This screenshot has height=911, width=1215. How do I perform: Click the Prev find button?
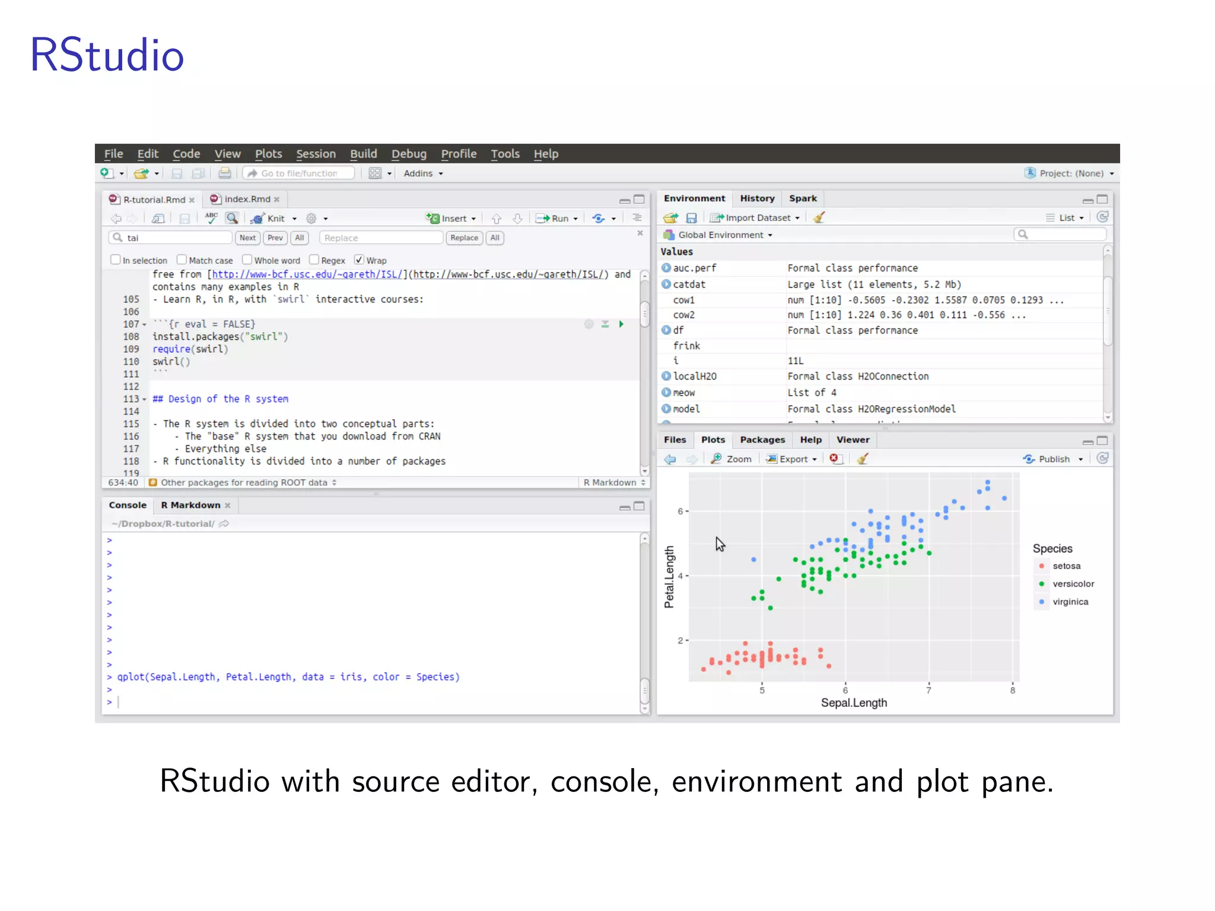click(x=275, y=238)
